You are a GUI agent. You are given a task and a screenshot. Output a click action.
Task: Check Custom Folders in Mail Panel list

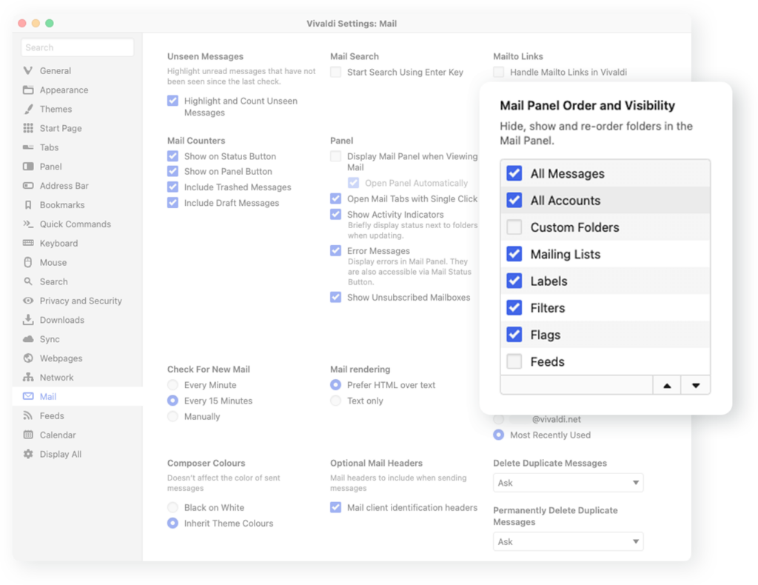(514, 227)
